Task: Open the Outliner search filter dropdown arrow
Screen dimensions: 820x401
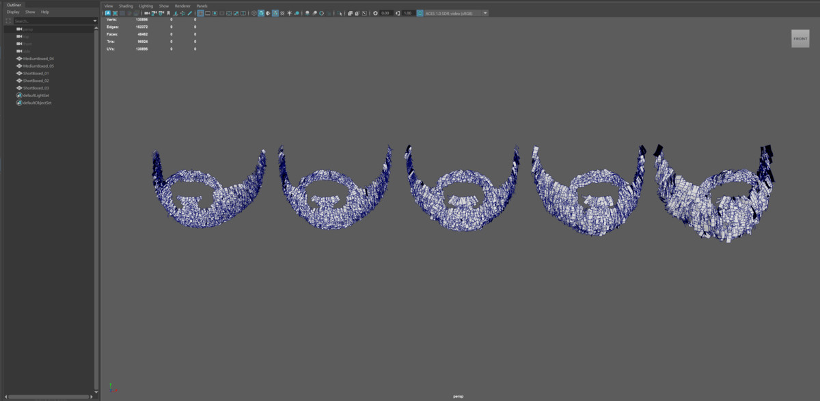Action: tap(95, 21)
